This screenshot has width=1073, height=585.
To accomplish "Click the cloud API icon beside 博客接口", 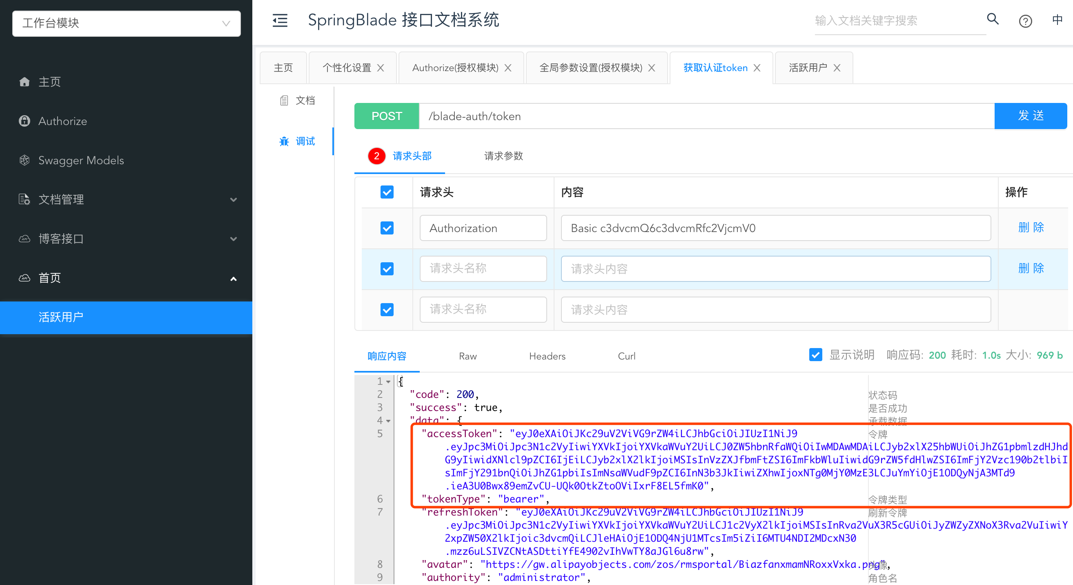I will click(x=24, y=239).
